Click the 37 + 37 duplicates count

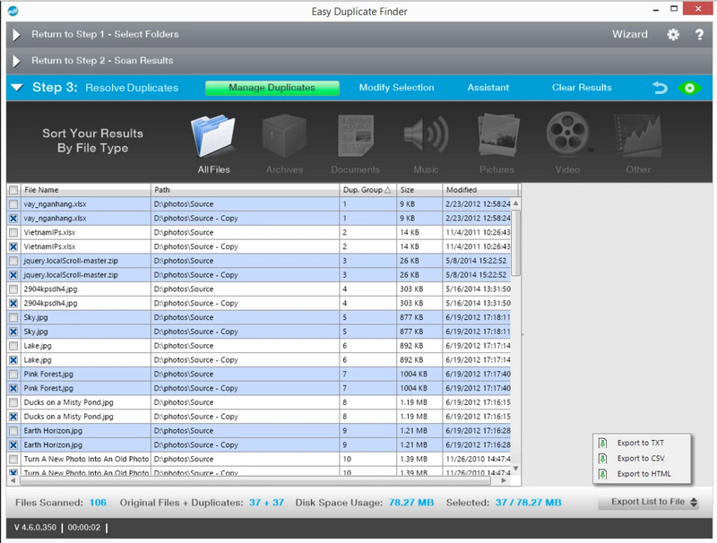pos(266,503)
